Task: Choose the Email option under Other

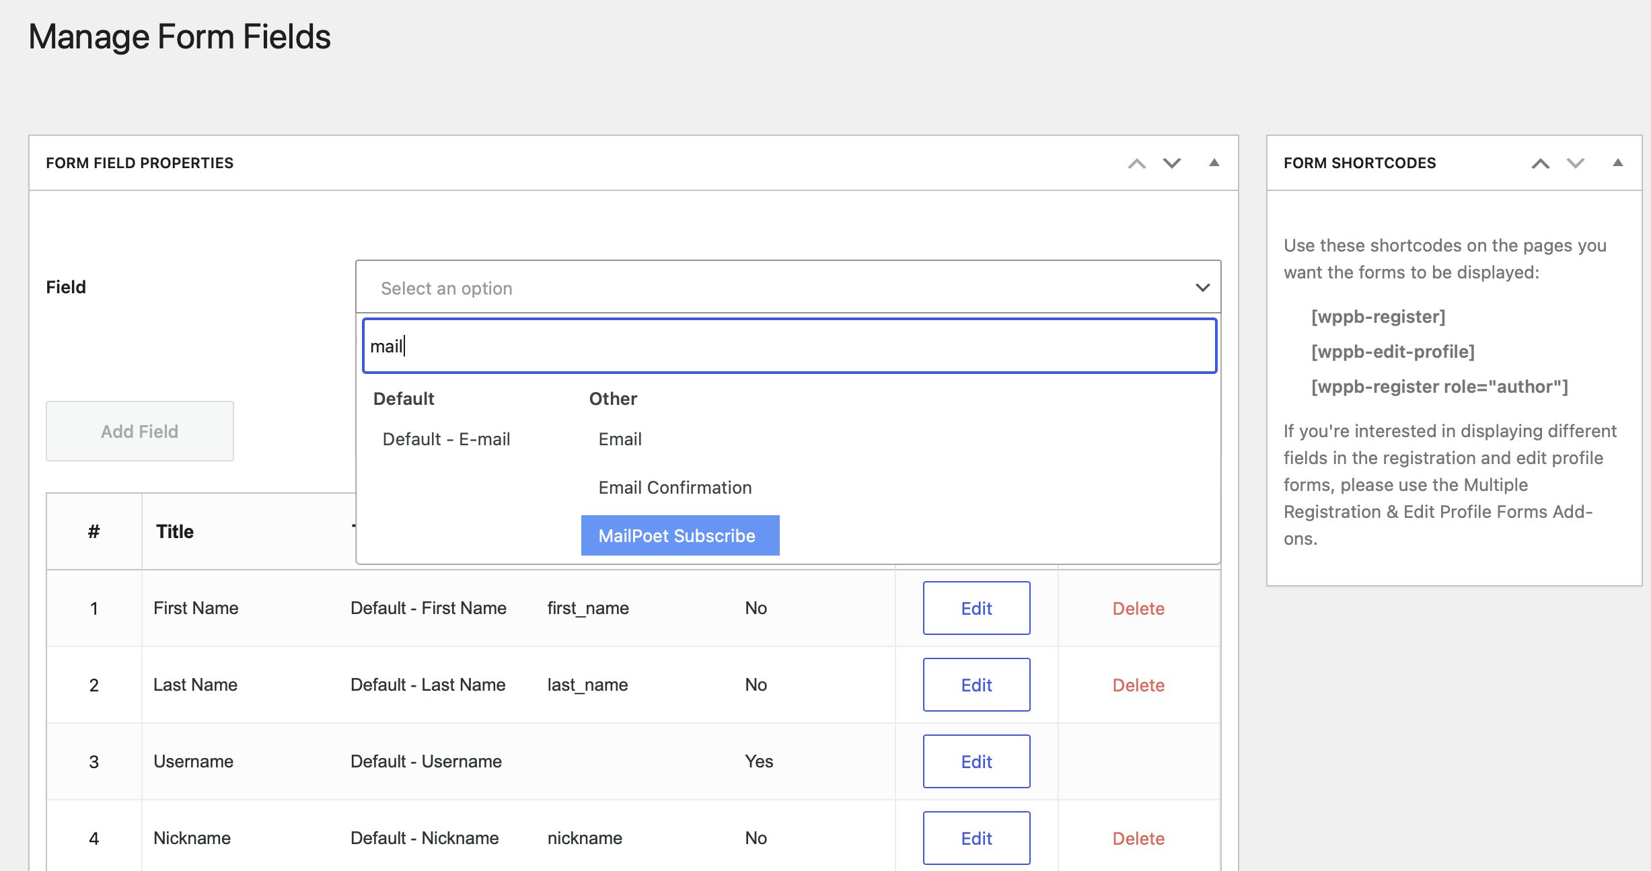Action: pyautogui.click(x=620, y=439)
